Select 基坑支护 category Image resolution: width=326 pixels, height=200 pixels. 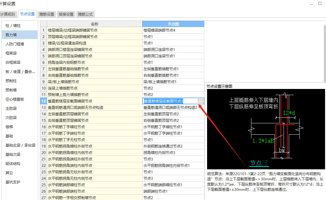20,182
